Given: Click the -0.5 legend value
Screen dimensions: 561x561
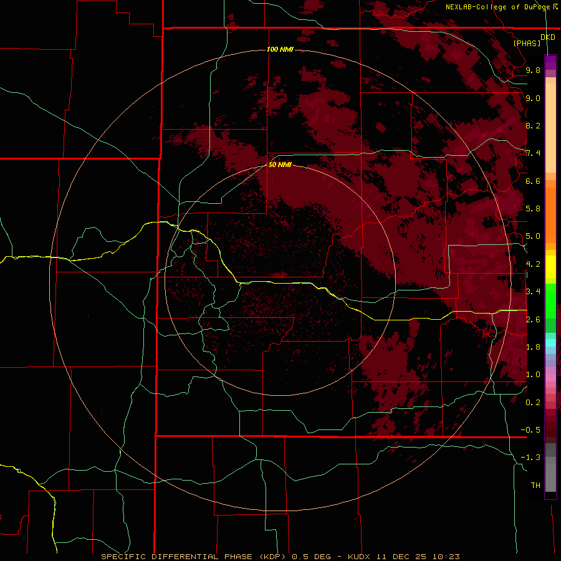Looking at the screenshot, I should (530, 430).
